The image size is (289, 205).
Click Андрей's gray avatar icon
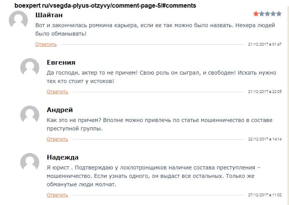click(30, 115)
